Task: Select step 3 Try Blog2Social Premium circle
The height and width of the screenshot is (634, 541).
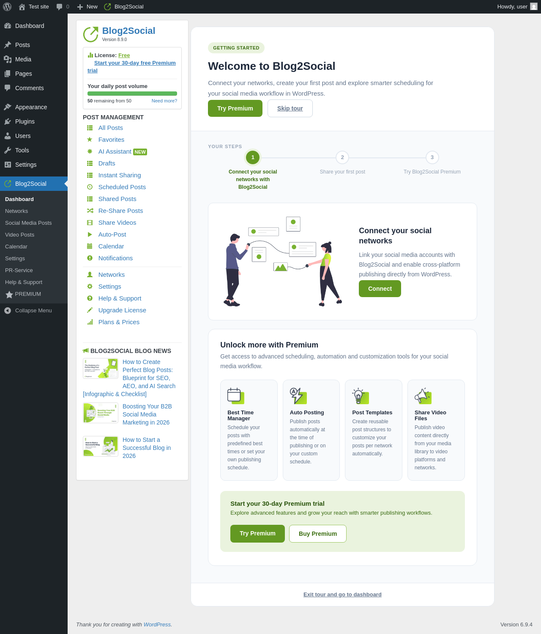Action: point(432,157)
